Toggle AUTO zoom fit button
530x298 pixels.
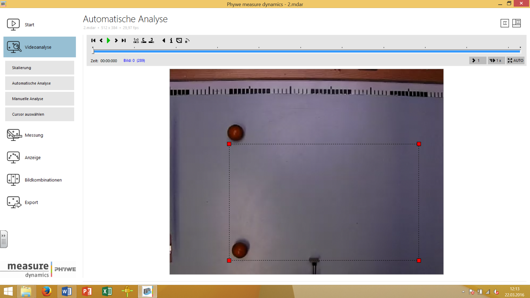click(x=515, y=60)
